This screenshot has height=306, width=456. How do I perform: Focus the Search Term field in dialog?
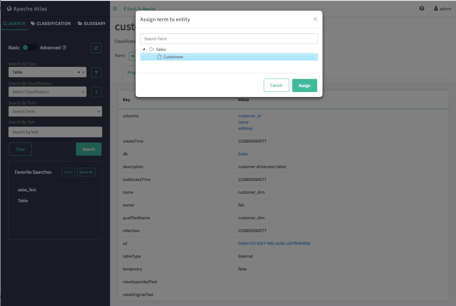tap(229, 39)
